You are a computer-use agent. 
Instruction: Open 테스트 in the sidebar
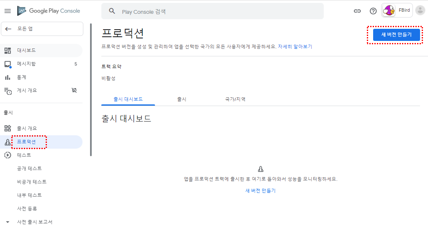[41, 155]
